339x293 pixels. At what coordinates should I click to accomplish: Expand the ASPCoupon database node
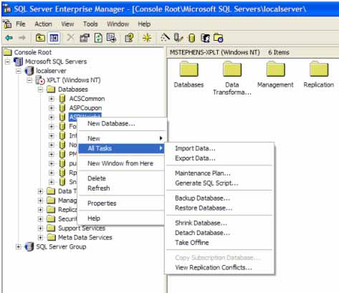(52, 108)
